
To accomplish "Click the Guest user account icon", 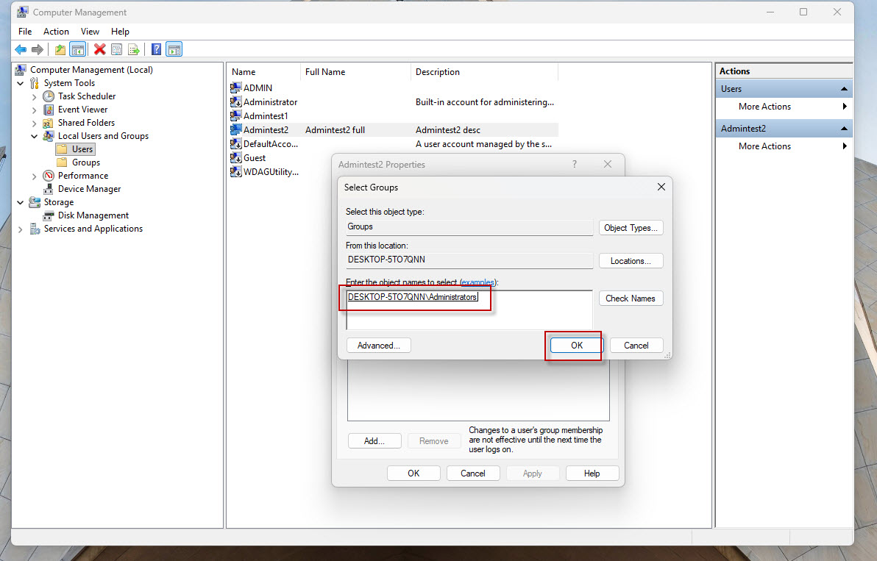I will tap(236, 157).
